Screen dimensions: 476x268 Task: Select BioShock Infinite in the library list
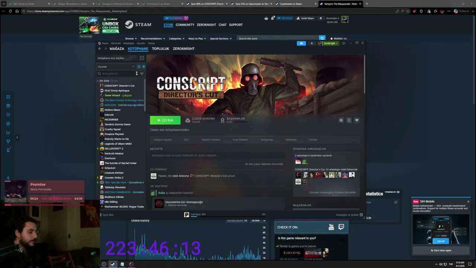tap(114, 197)
